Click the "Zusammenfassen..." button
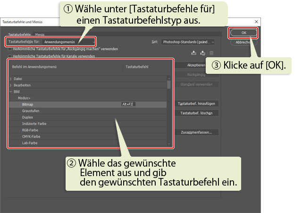The height and width of the screenshot is (213, 302). pyautogui.click(x=197, y=133)
